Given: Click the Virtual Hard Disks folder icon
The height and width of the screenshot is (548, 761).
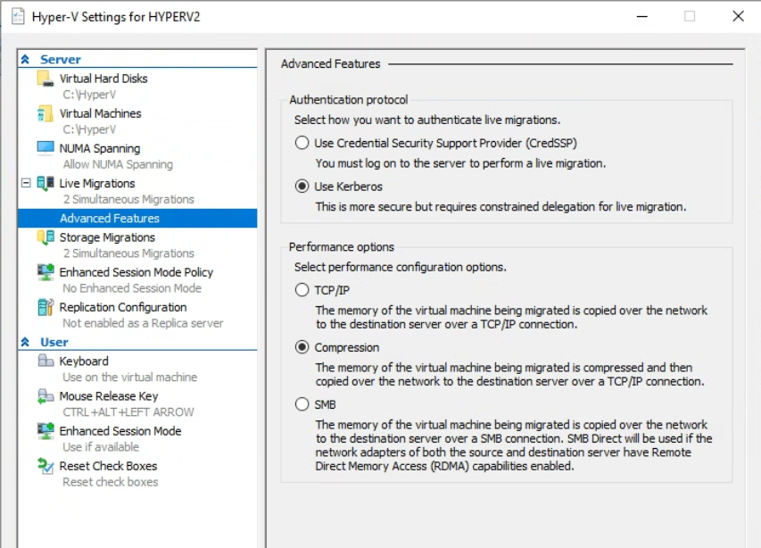Looking at the screenshot, I should pyautogui.click(x=45, y=79).
